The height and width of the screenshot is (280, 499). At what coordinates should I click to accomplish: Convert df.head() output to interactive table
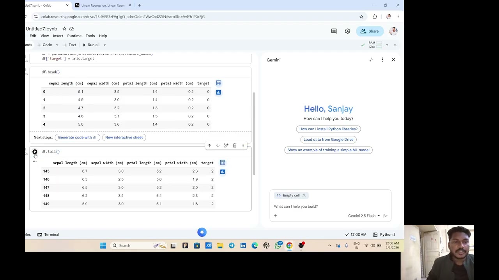click(219, 83)
